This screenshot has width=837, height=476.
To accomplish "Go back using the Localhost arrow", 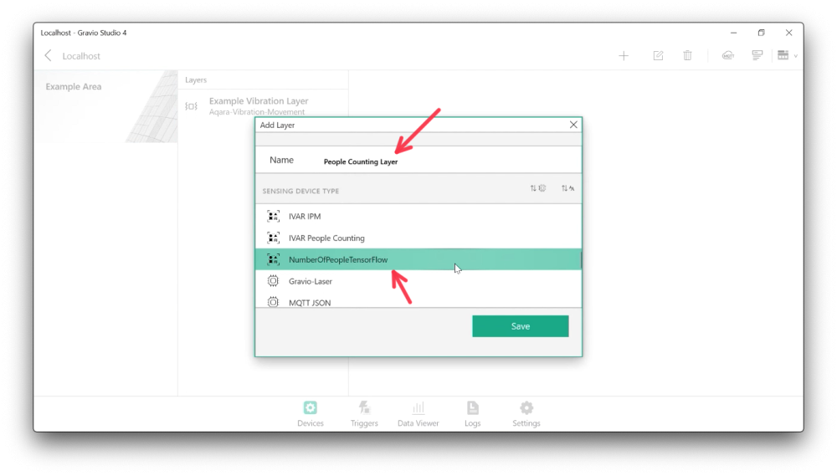I will click(48, 55).
